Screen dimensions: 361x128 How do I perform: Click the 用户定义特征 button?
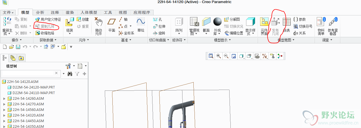48,19
